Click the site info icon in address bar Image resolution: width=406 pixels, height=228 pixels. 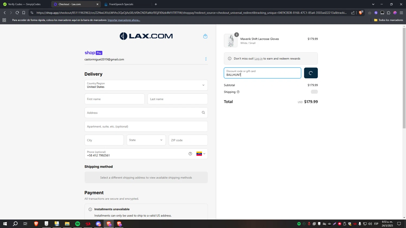coord(32,13)
